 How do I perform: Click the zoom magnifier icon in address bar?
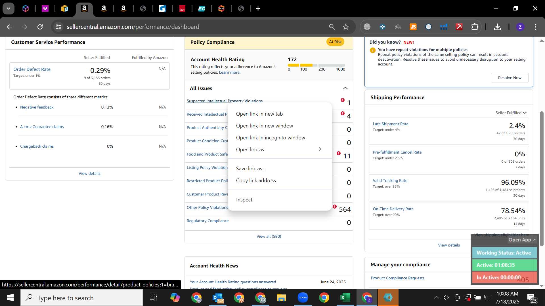(332, 27)
